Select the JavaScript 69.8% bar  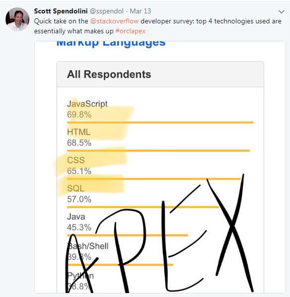click(x=160, y=122)
